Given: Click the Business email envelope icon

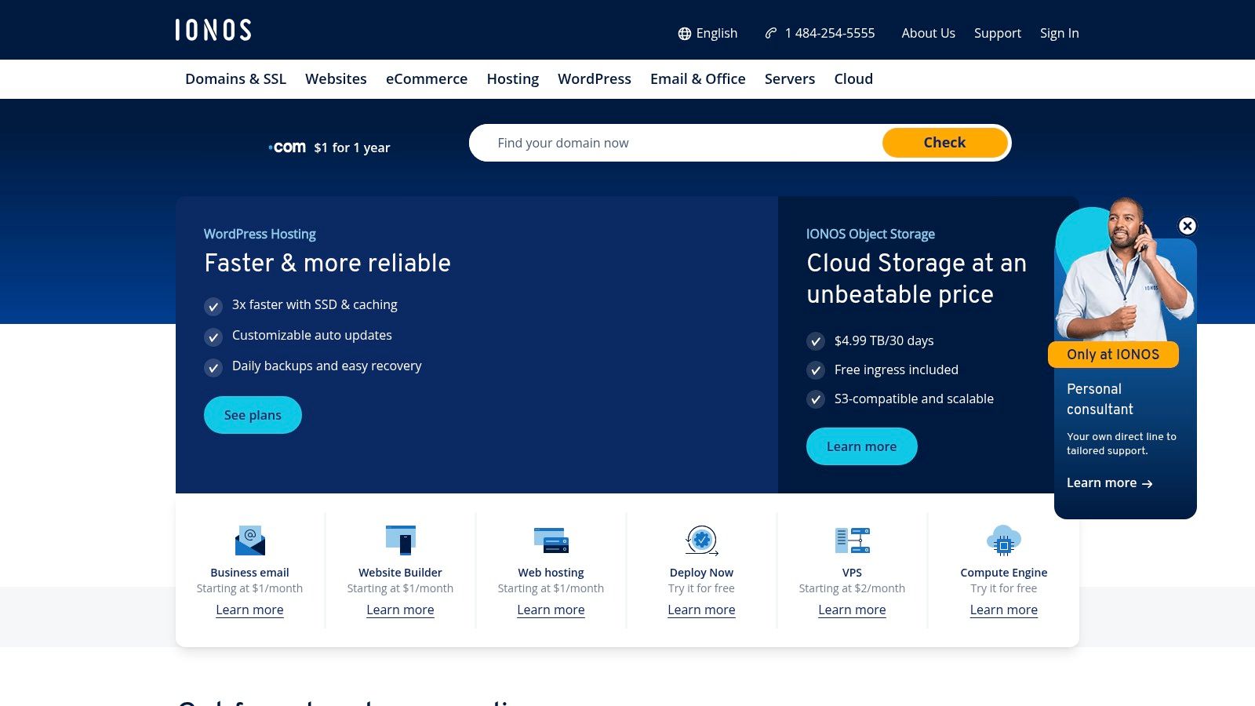Looking at the screenshot, I should (x=250, y=540).
